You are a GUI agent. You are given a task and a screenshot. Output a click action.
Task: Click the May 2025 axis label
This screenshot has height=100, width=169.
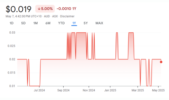click(x=158, y=90)
